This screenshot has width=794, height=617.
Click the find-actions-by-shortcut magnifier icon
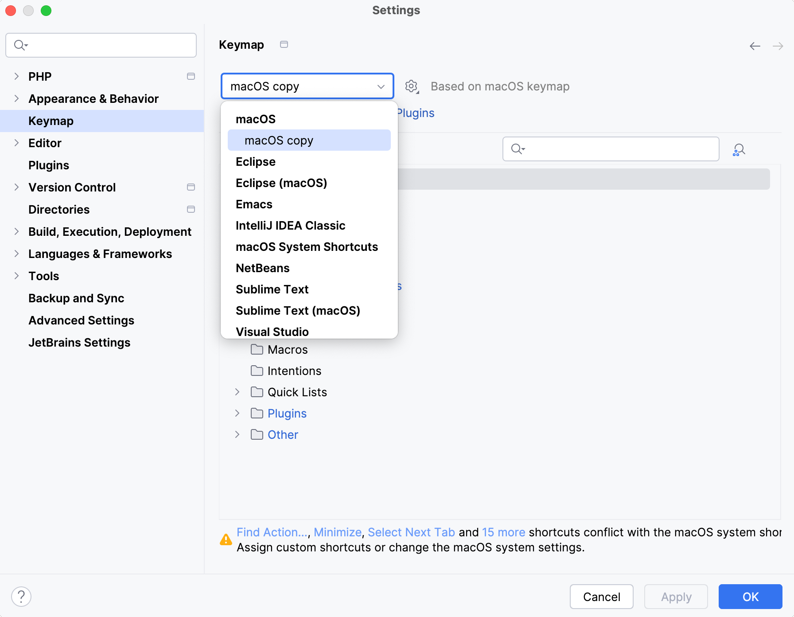(739, 149)
